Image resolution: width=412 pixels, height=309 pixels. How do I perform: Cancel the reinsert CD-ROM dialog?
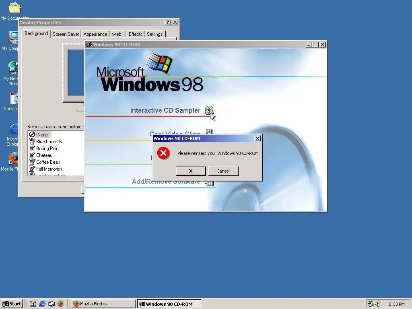tap(223, 171)
